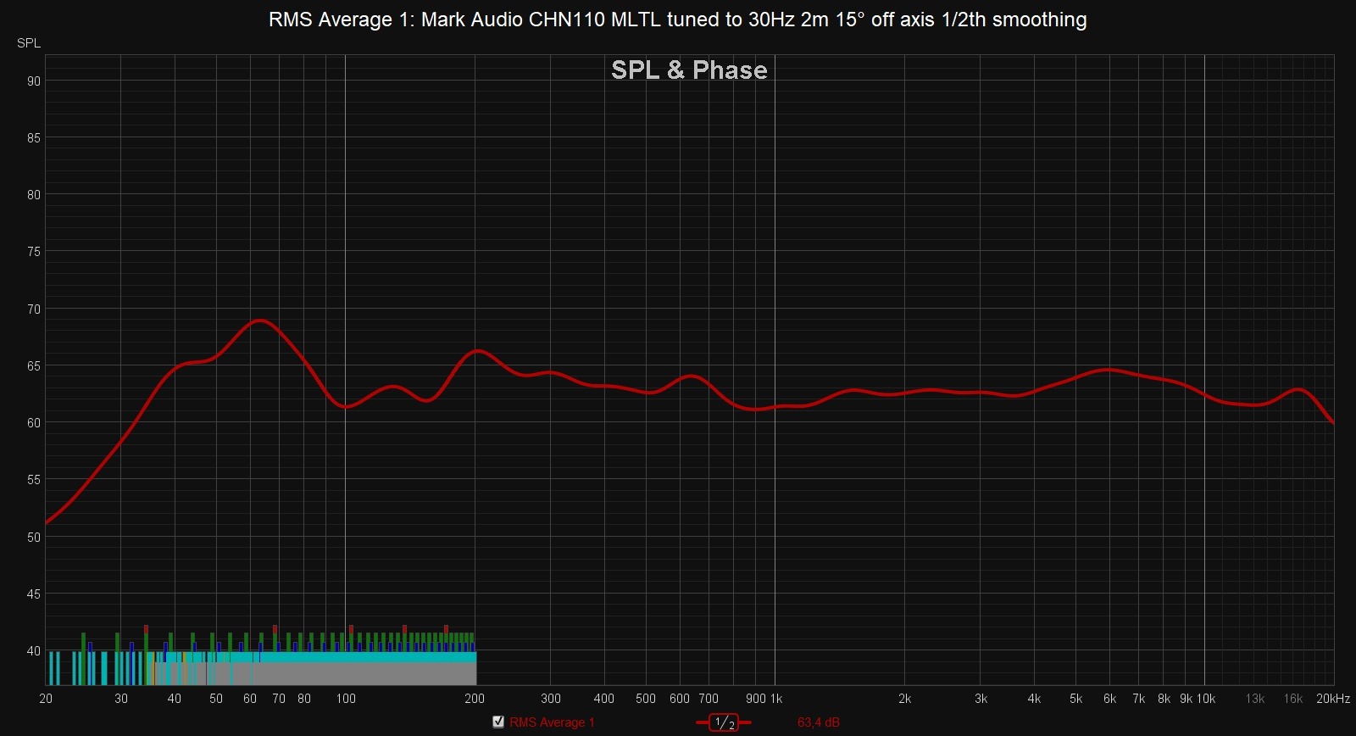Click the 60 dB y-axis label

point(34,422)
